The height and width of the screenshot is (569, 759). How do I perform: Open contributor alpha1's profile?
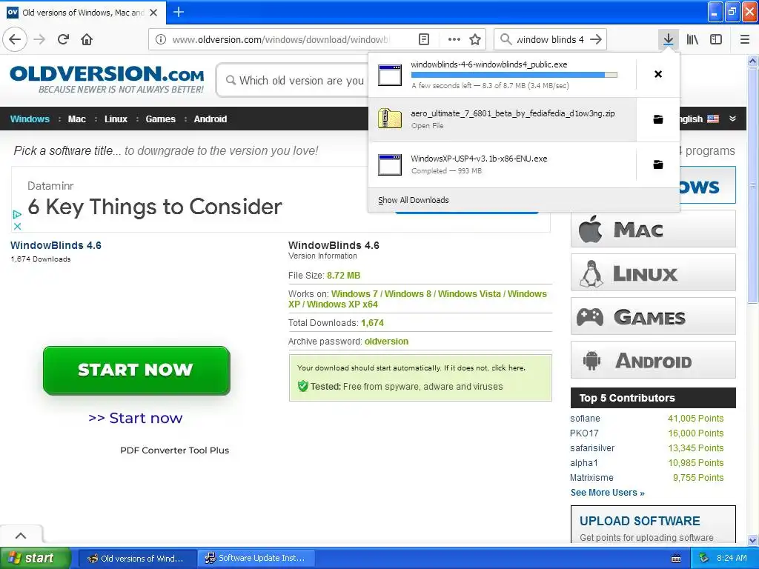584,463
